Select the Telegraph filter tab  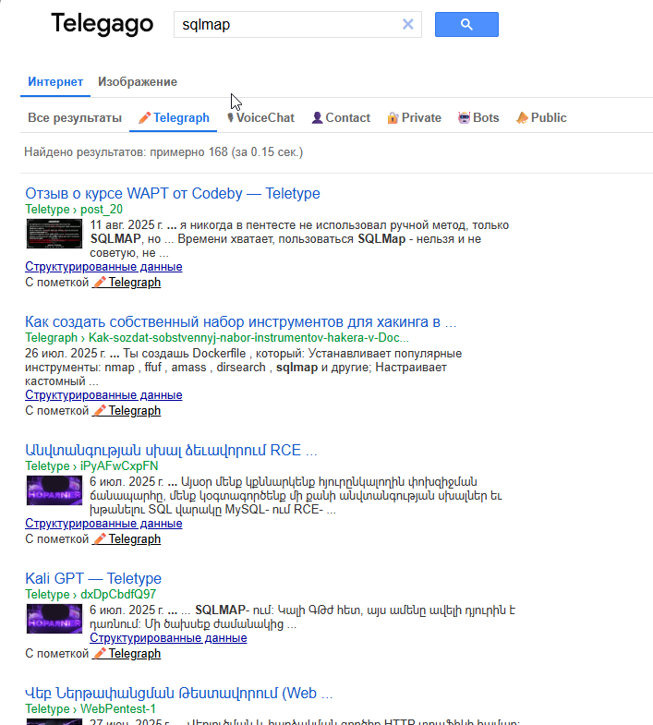click(174, 118)
